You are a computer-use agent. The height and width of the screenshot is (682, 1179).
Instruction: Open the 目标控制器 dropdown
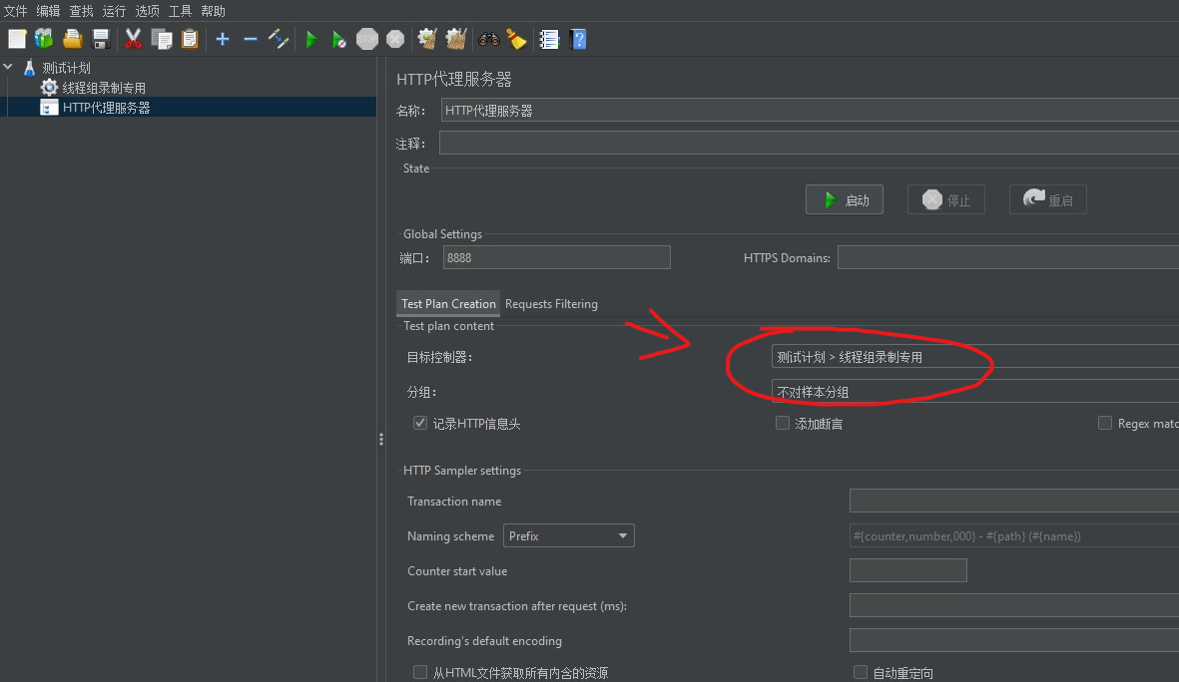click(x=975, y=357)
